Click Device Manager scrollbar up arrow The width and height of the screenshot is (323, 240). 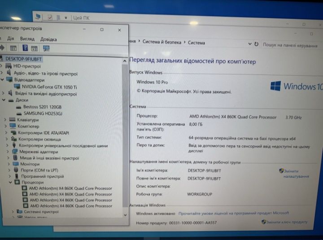125,61
